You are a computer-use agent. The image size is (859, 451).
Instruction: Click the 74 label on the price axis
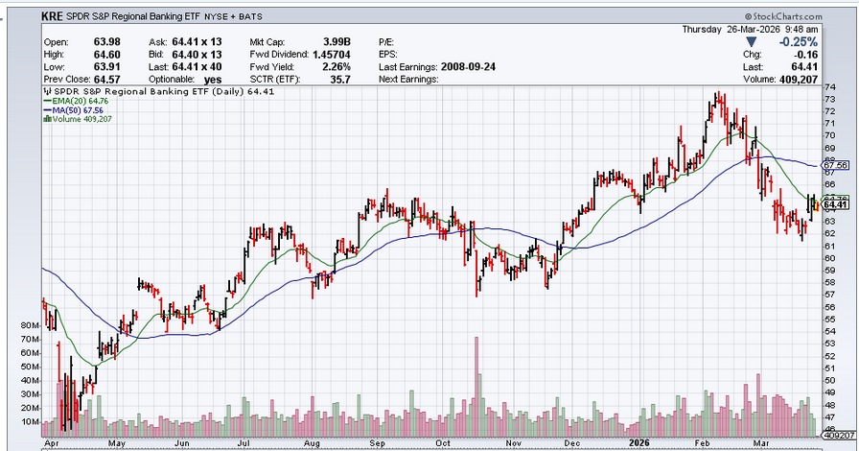pos(829,87)
